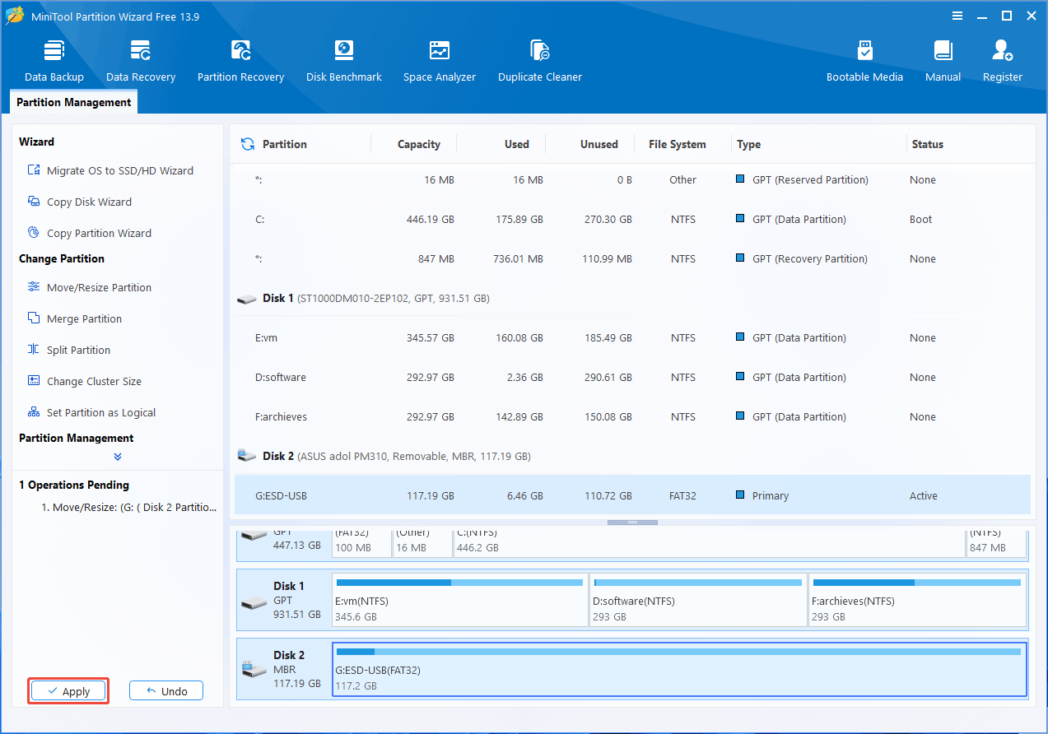Choose Move/Resize Partition
This screenshot has height=734, width=1048.
coord(89,287)
